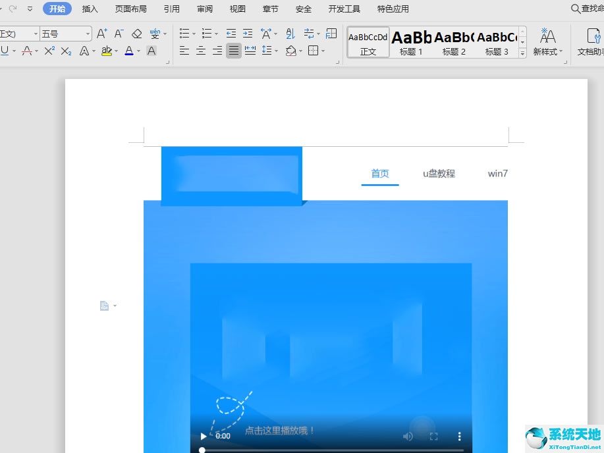Click the distributed alignment icon
Screen dimensions: 604x453
250,51
